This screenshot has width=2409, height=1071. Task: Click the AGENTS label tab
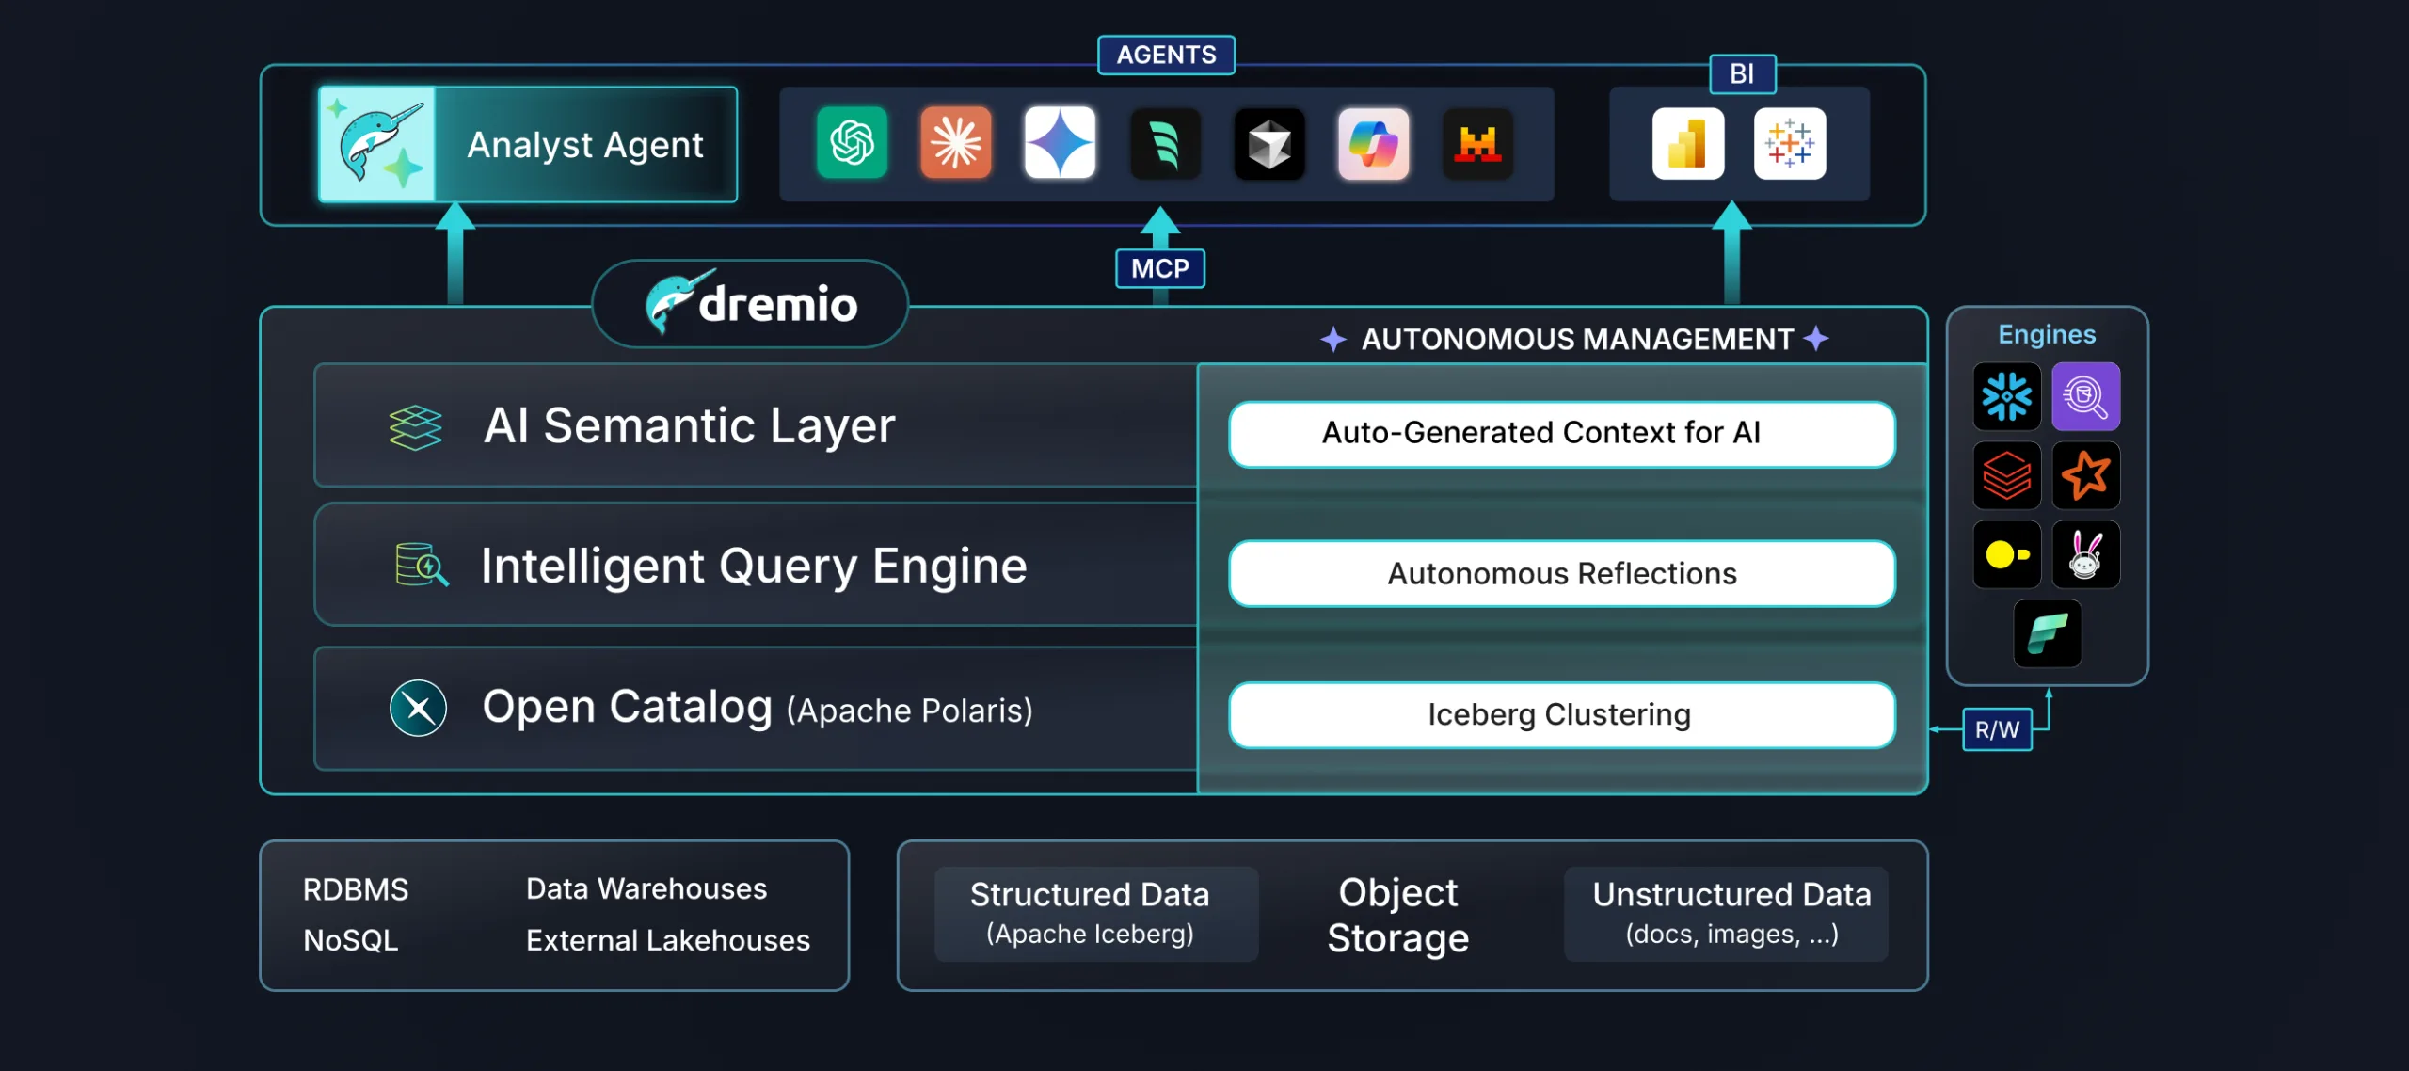[x=1166, y=55]
